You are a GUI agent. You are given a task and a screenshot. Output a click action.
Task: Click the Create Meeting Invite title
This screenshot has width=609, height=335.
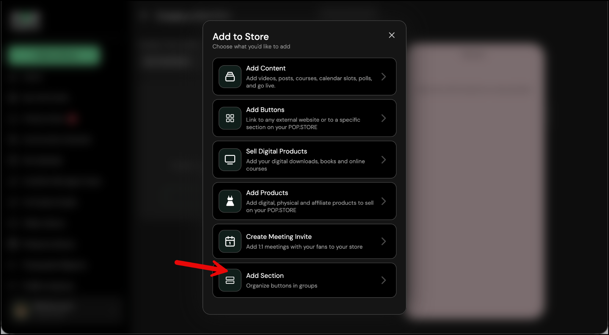coord(279,237)
